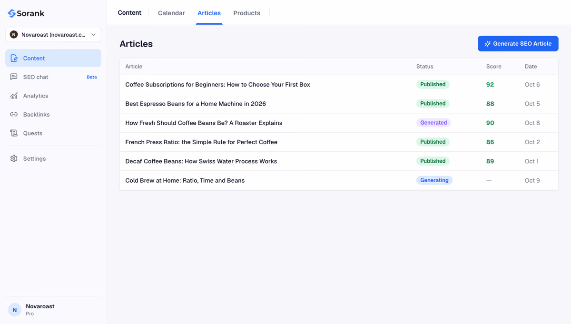Click the Generate SEO Article button

click(x=518, y=44)
